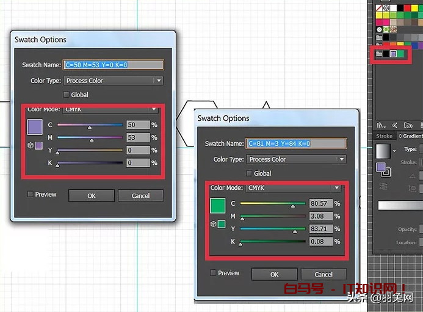Click the purple fill box in Gradient panel
Image resolution: width=423 pixels, height=312 pixels.
pos(381,167)
